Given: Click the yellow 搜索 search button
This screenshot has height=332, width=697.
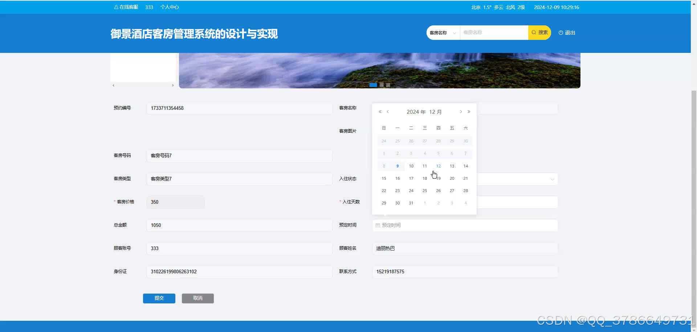Looking at the screenshot, I should click(539, 33).
